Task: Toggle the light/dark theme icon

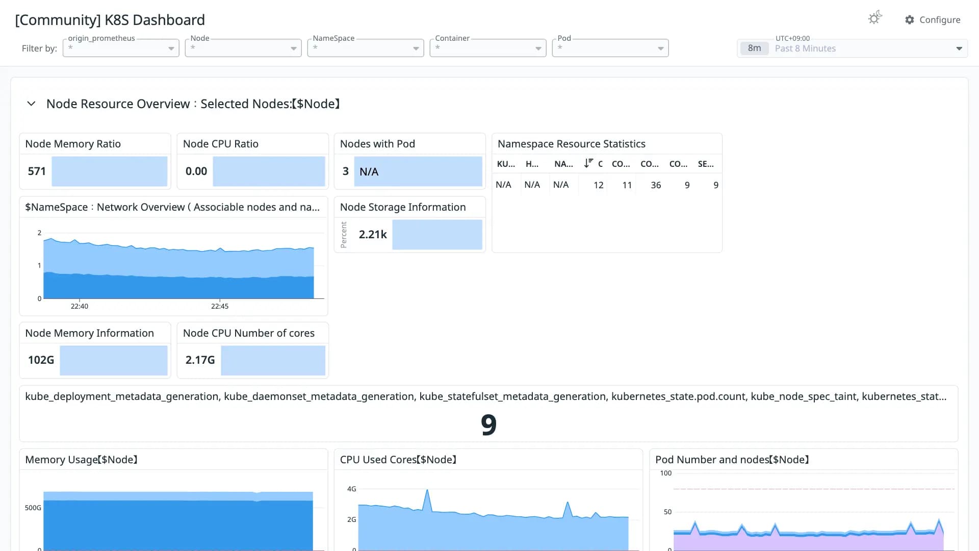Action: click(x=875, y=18)
